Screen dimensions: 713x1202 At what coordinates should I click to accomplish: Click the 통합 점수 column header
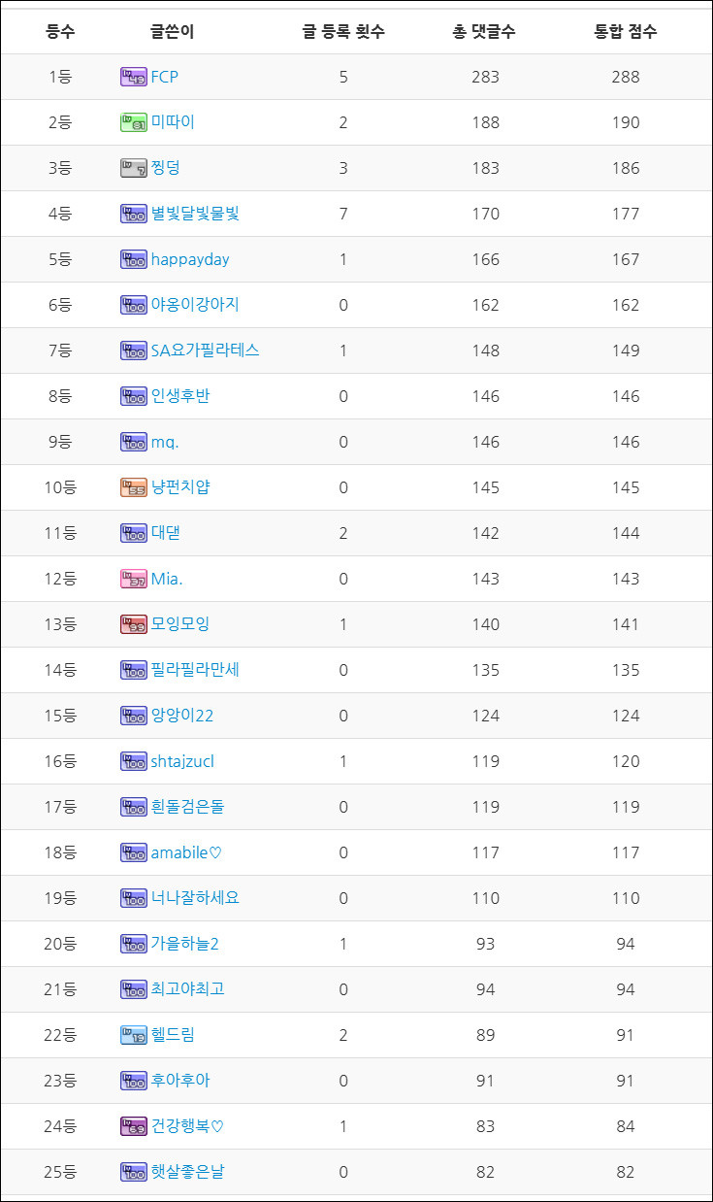click(x=626, y=31)
